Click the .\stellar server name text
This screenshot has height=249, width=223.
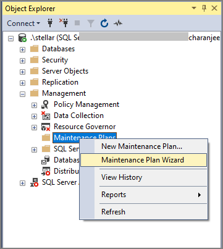pyautogui.click(x=54, y=38)
